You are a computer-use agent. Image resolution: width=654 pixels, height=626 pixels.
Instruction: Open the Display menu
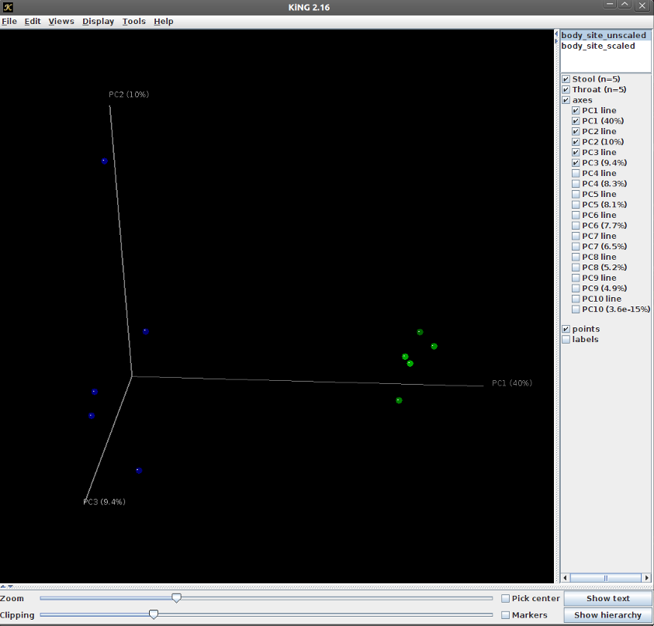[98, 21]
